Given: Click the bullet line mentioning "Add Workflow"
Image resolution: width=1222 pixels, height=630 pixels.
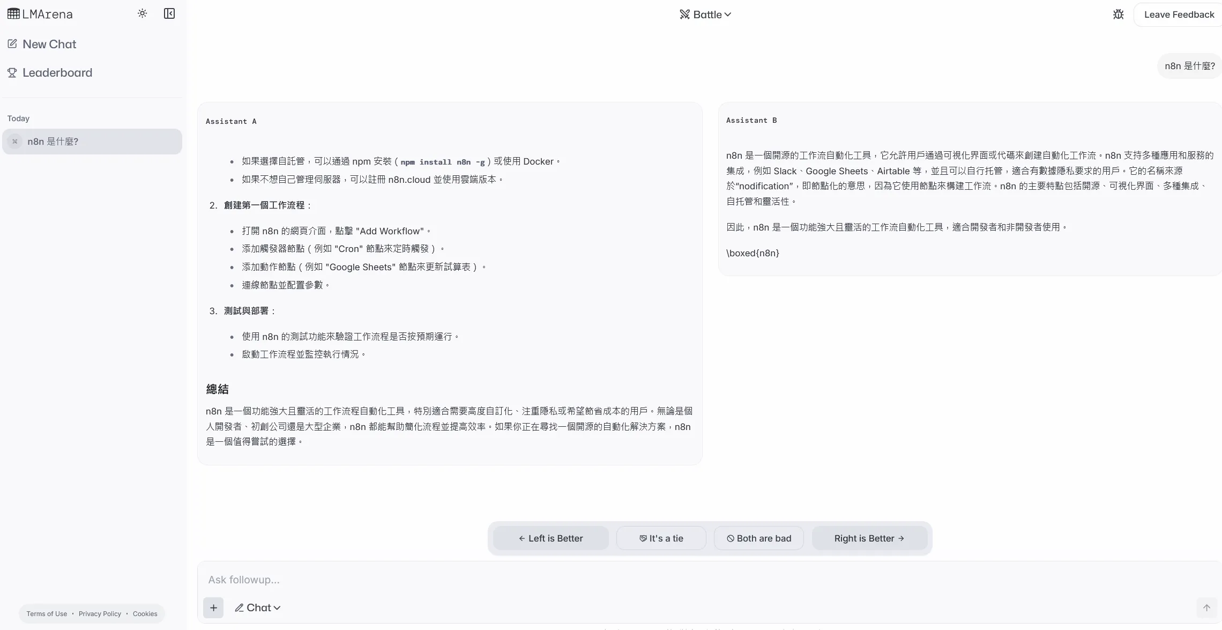Looking at the screenshot, I should [x=337, y=231].
